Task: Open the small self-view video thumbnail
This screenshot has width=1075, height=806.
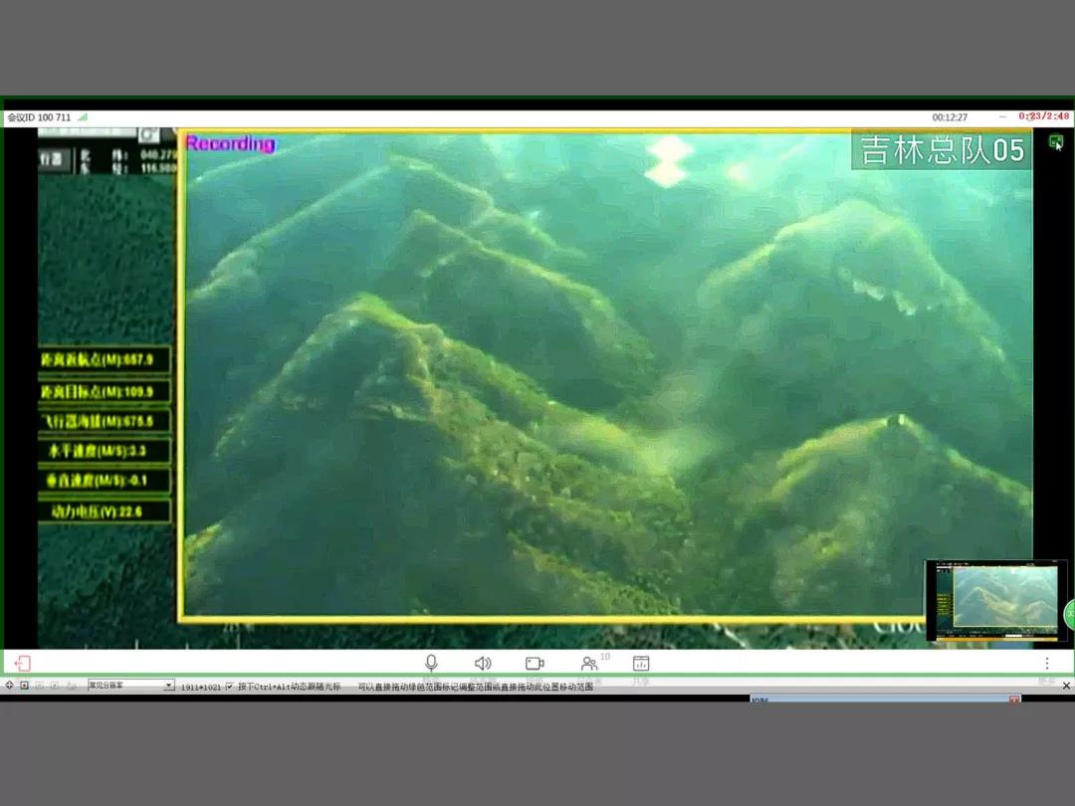Action: [x=995, y=601]
